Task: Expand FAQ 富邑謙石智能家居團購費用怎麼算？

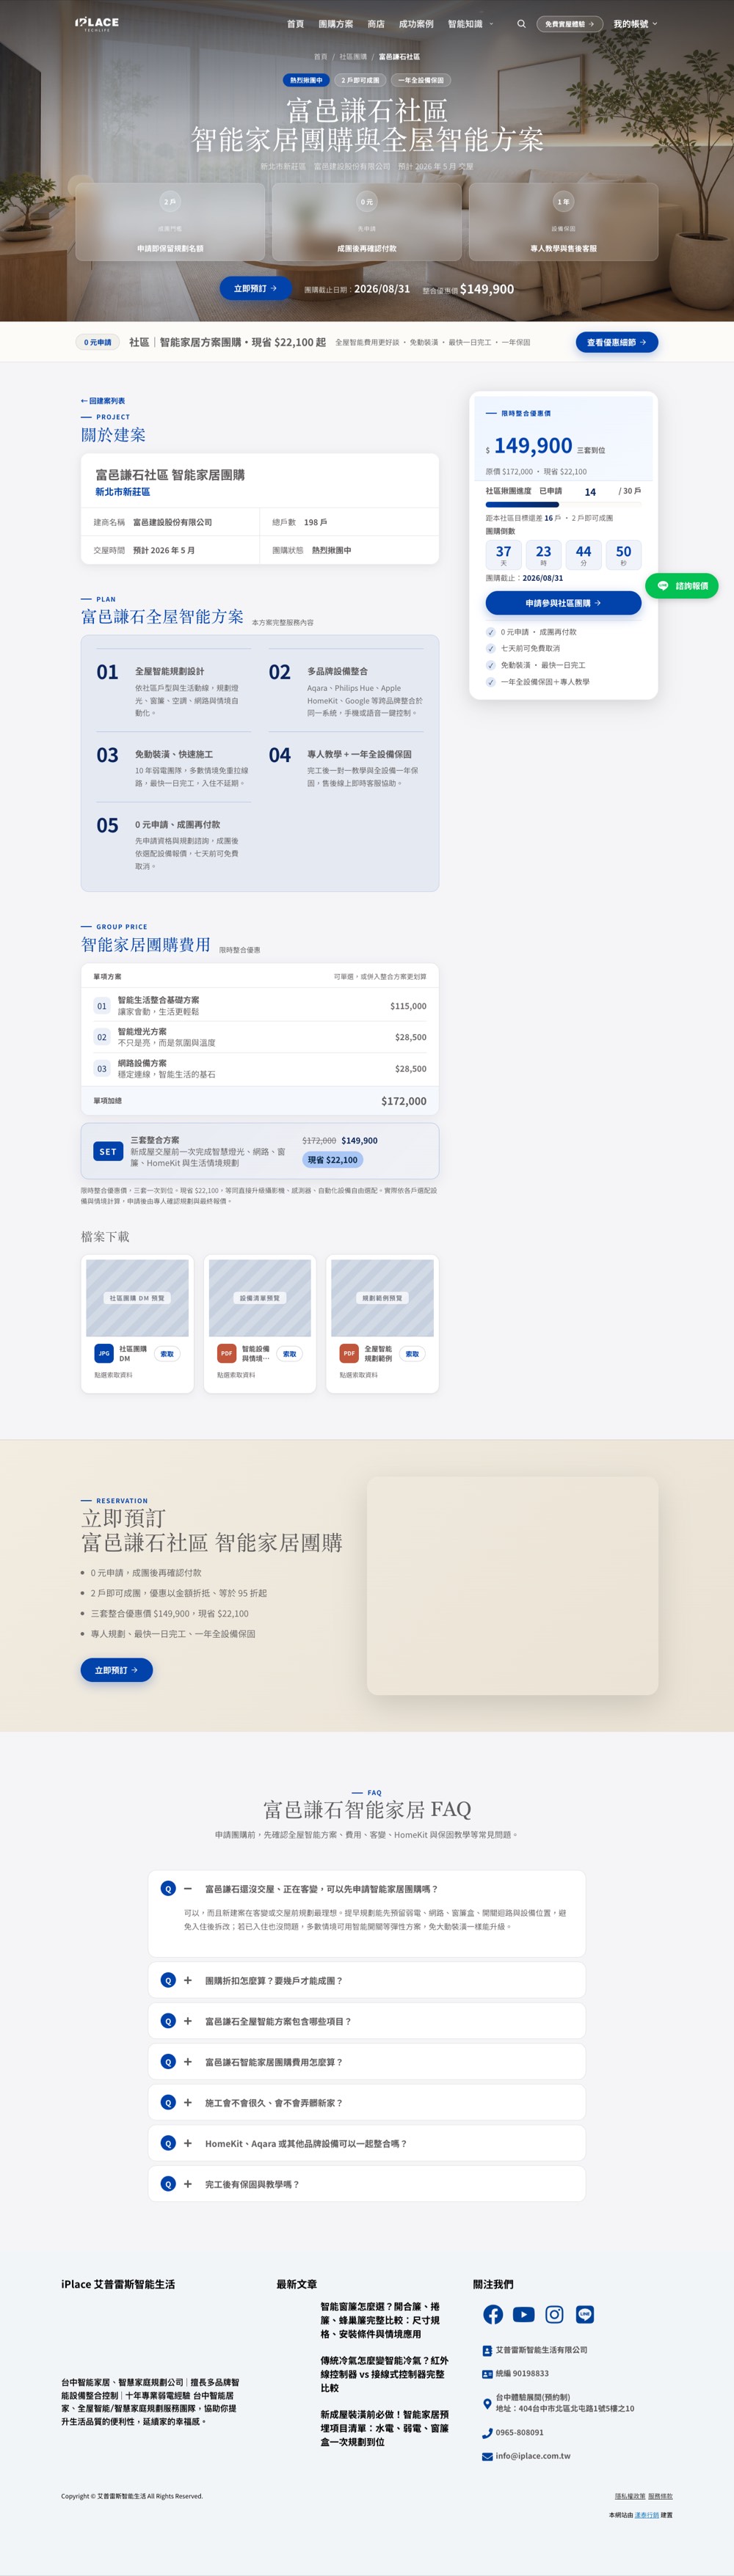Action: point(366,2062)
